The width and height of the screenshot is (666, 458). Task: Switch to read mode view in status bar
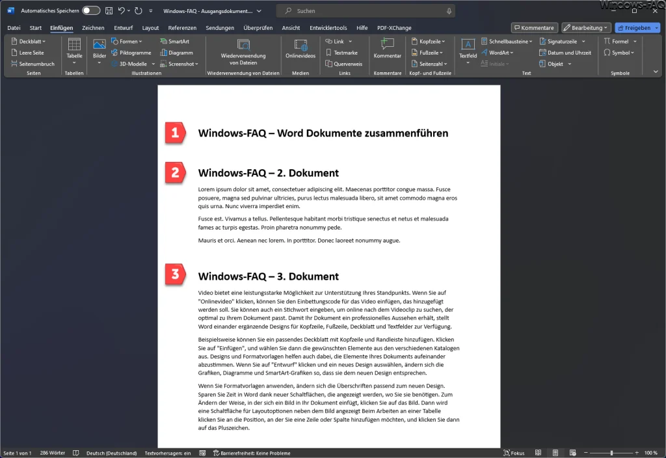tap(538, 453)
